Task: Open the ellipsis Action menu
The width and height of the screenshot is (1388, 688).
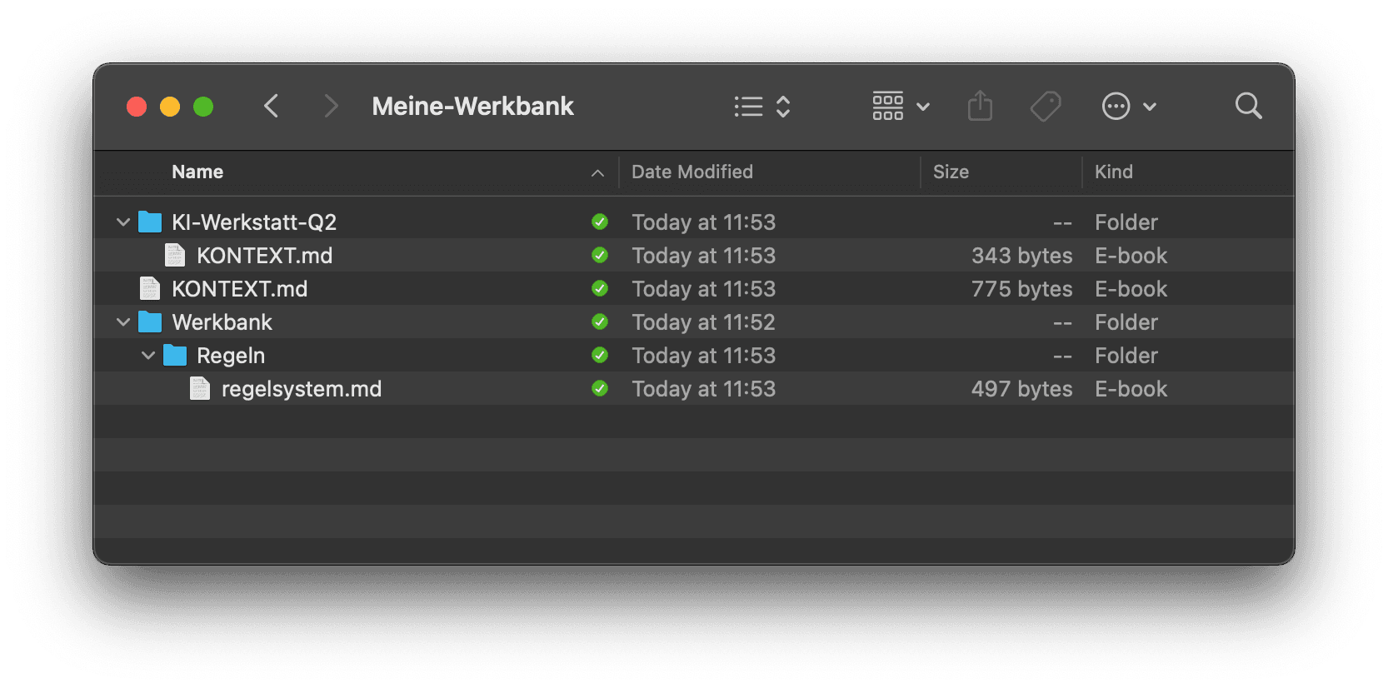Action: click(x=1129, y=106)
